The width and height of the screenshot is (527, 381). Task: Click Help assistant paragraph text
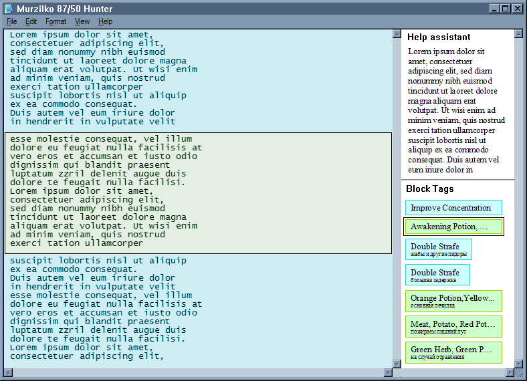click(456, 110)
